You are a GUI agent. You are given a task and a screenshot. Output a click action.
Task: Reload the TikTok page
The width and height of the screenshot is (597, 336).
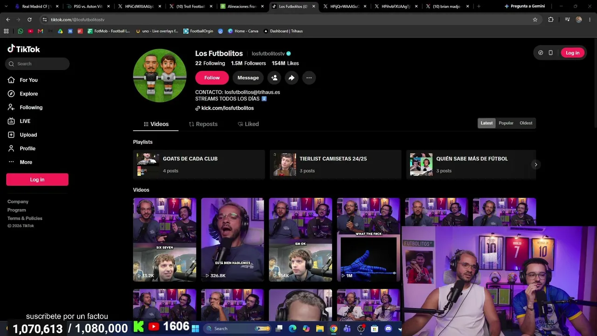point(29,20)
